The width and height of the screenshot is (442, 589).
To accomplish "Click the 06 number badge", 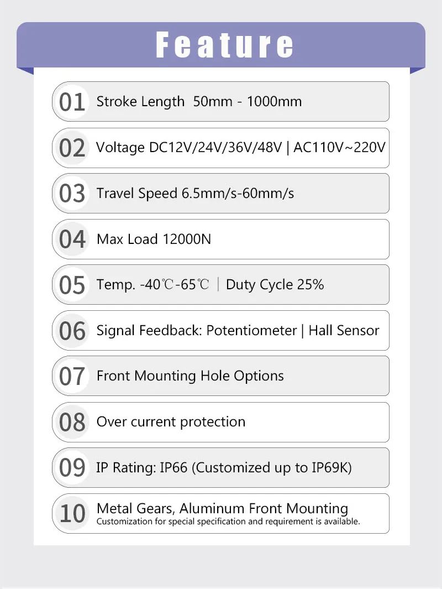I will click(72, 331).
